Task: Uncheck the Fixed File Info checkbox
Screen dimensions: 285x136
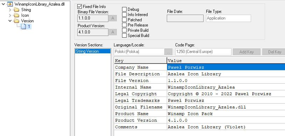Action: point(79,7)
